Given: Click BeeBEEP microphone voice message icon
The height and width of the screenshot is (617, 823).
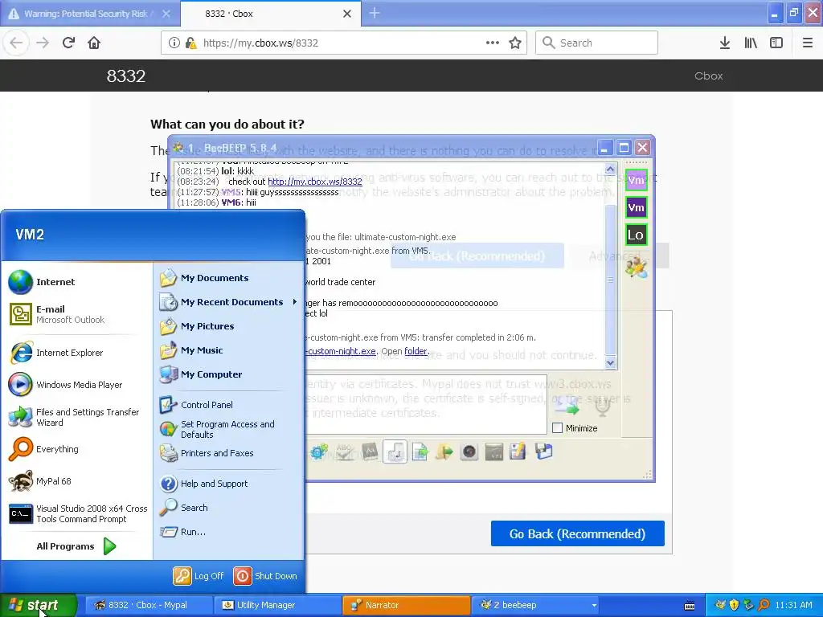Looking at the screenshot, I should coord(603,406).
